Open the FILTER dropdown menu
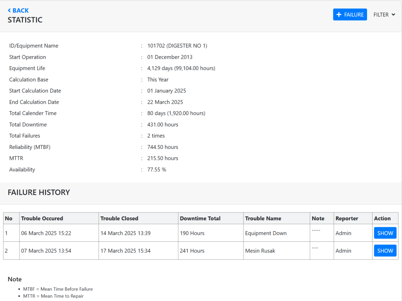This screenshot has width=402, height=301. [x=384, y=15]
